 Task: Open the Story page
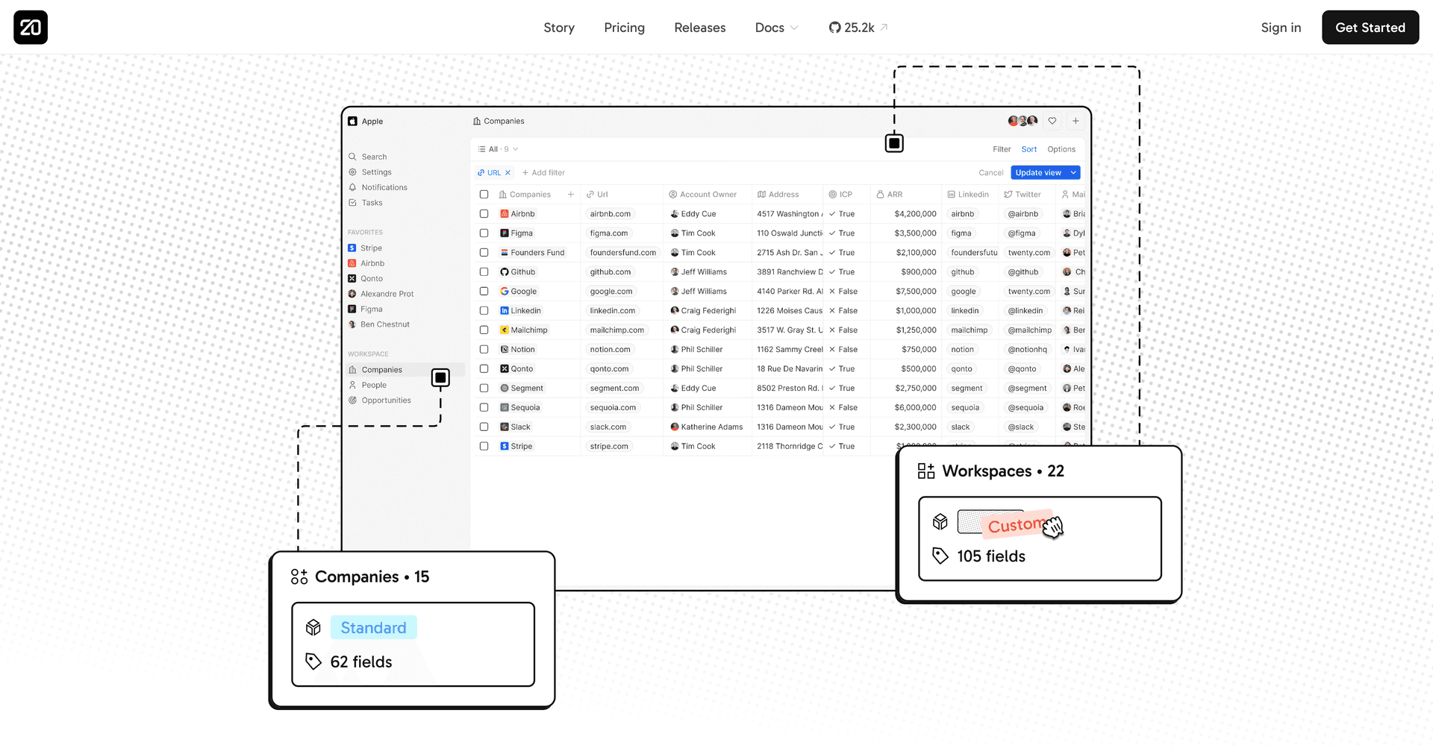coord(559,28)
